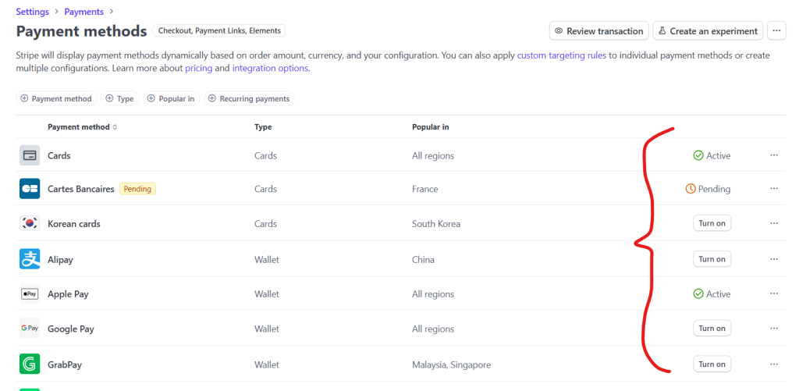
Task: Click the Review transaction button
Action: (x=598, y=31)
